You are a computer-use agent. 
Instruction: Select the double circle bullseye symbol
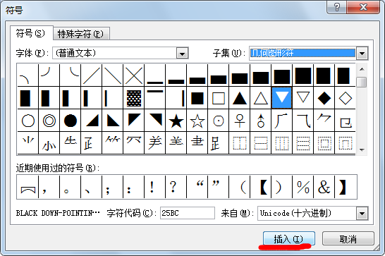click(x=49, y=121)
